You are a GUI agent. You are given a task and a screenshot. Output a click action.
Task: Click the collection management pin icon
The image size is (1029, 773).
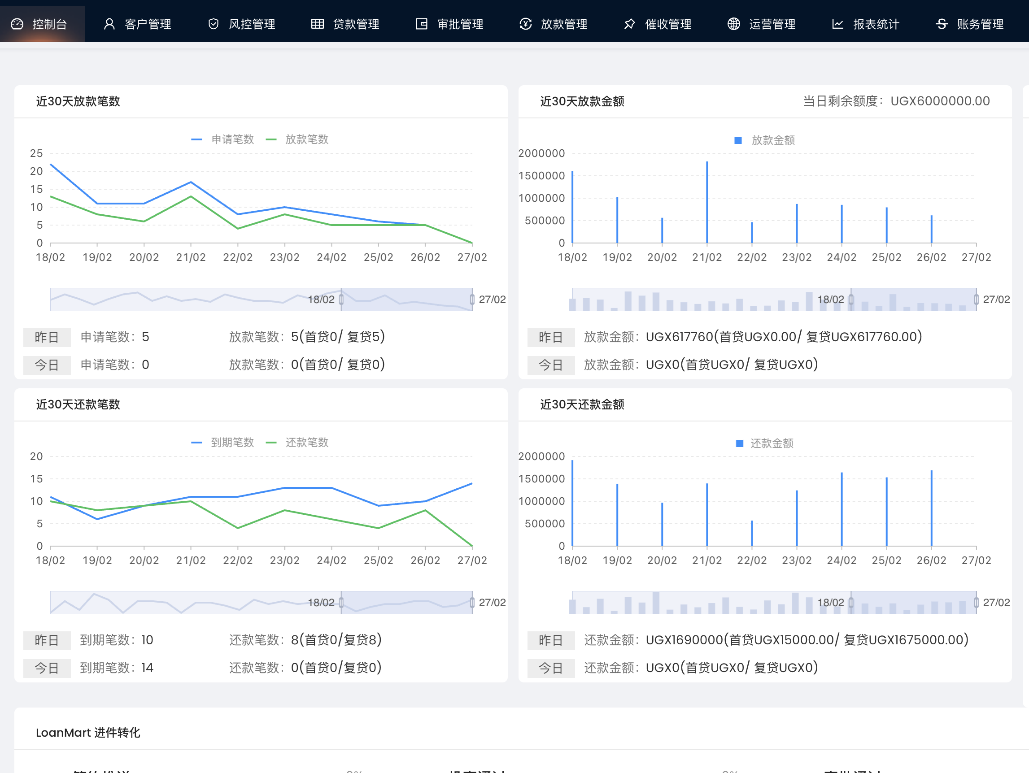coord(629,24)
